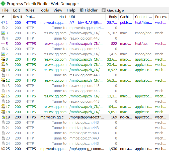Click the JS script icon of session 8
This screenshot has height=152, width=169.
click(3, 59)
